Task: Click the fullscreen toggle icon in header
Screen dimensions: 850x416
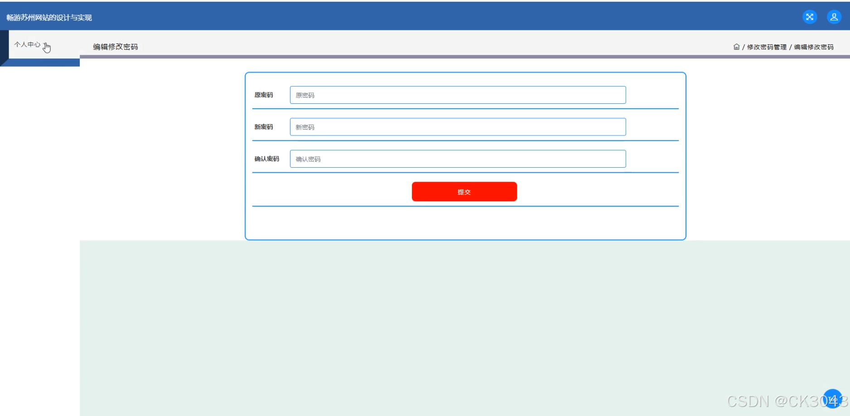Action: pyautogui.click(x=810, y=17)
